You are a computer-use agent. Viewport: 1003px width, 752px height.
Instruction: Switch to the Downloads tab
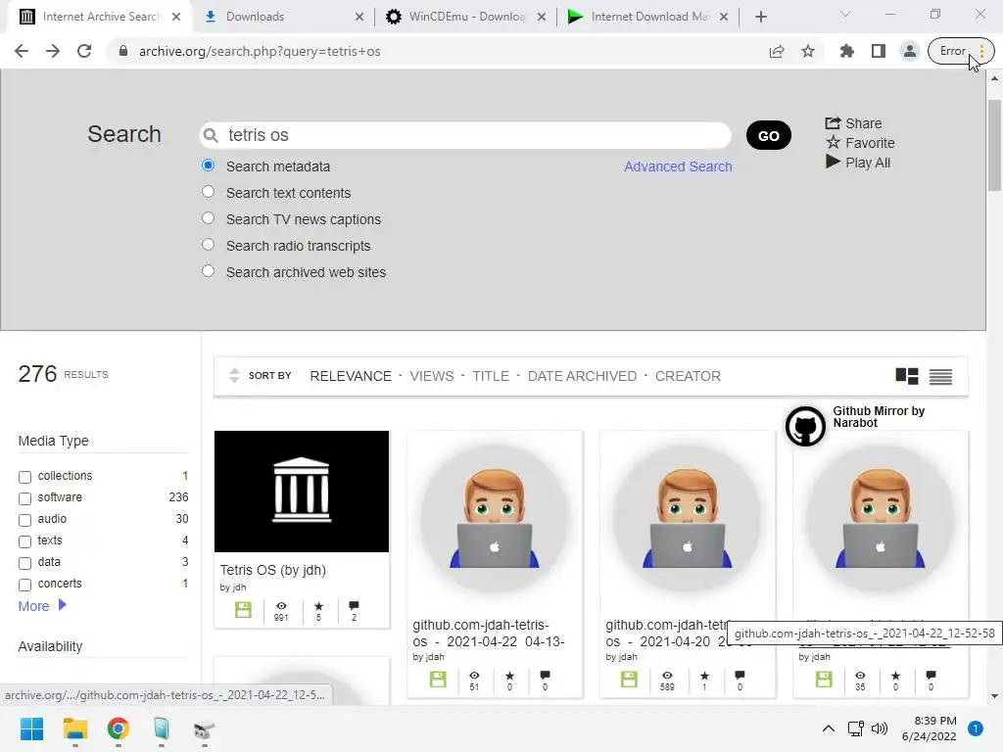[x=281, y=17]
